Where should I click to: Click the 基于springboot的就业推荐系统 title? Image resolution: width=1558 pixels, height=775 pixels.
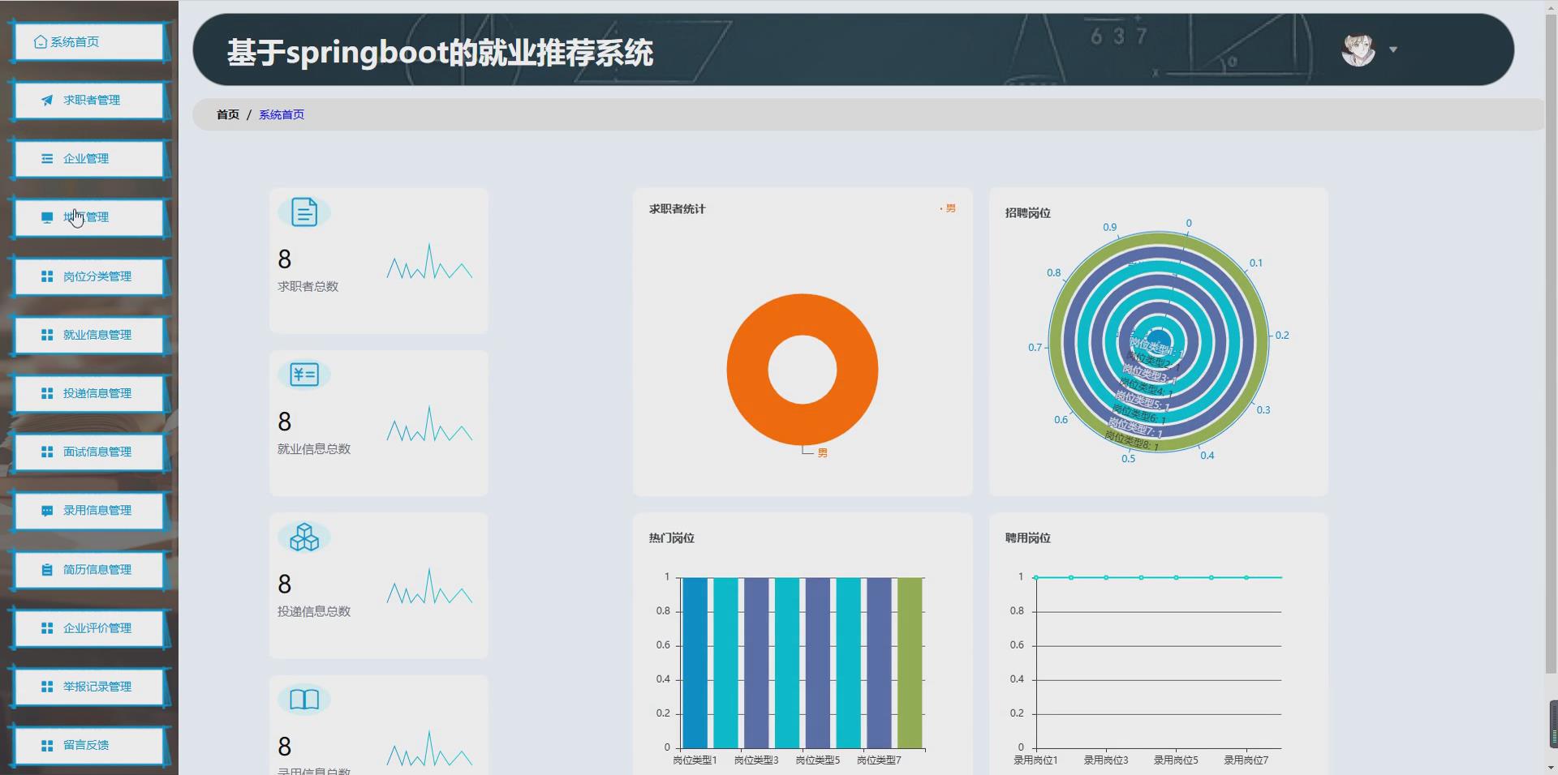tap(440, 53)
